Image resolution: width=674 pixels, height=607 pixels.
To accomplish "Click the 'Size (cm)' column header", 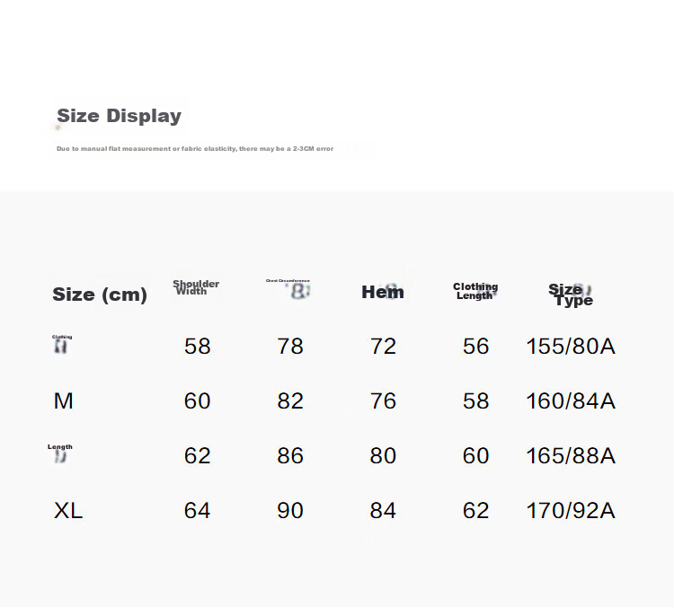I will point(100,295).
